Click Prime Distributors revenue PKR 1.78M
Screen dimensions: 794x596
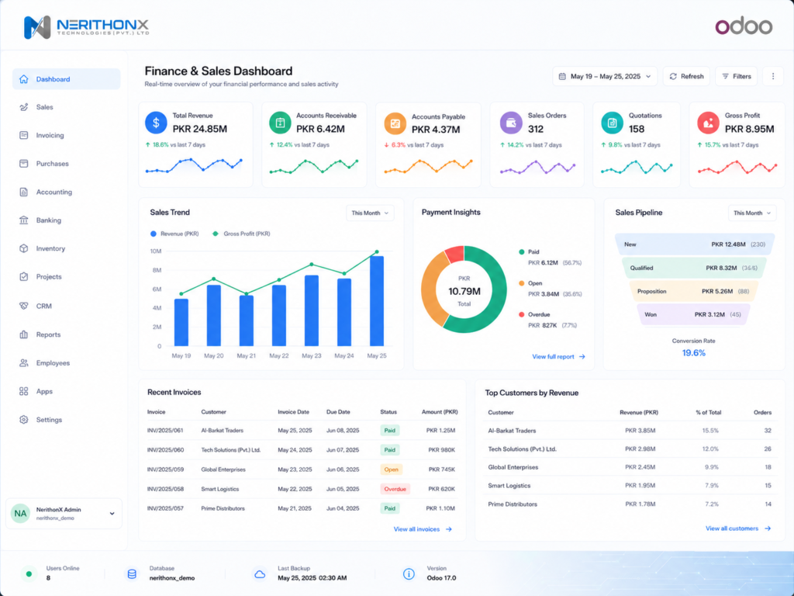coord(640,504)
